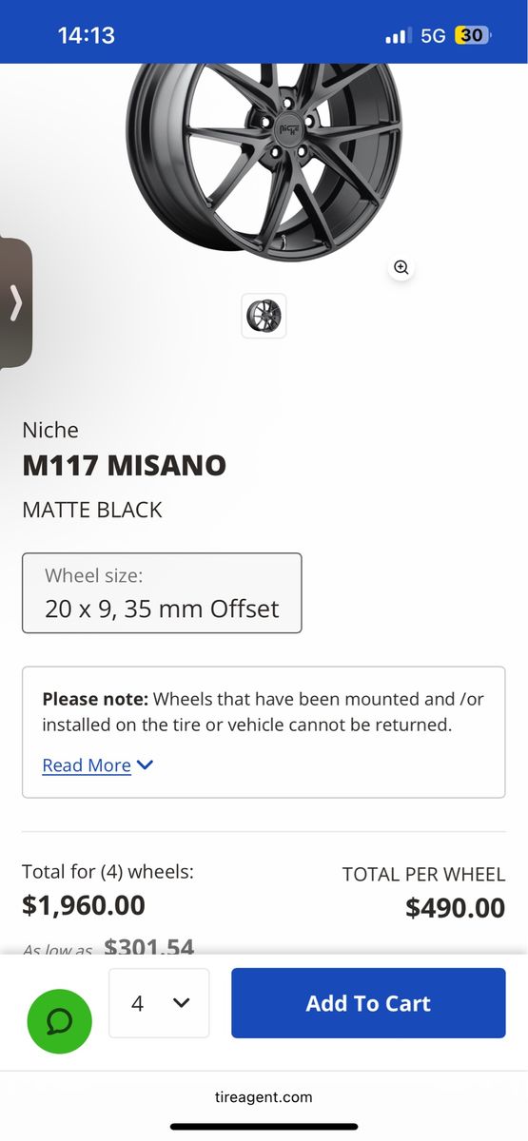Viewport: 528px width, 1141px height.
Task: Tap the magnifier zoom icon on wheel image
Action: 401,267
